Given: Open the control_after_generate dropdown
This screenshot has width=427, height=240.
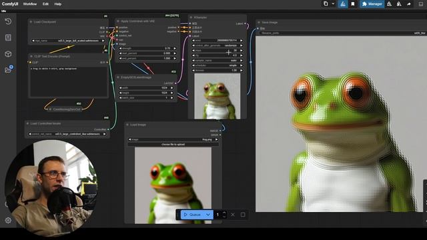Looking at the screenshot, I should point(218,45).
